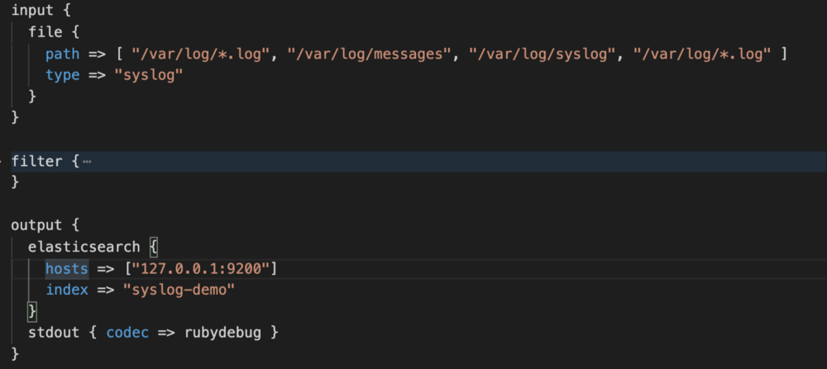Screen dimensions: 827x369
Task: Click the type keyword in file block
Action: [x=62, y=75]
